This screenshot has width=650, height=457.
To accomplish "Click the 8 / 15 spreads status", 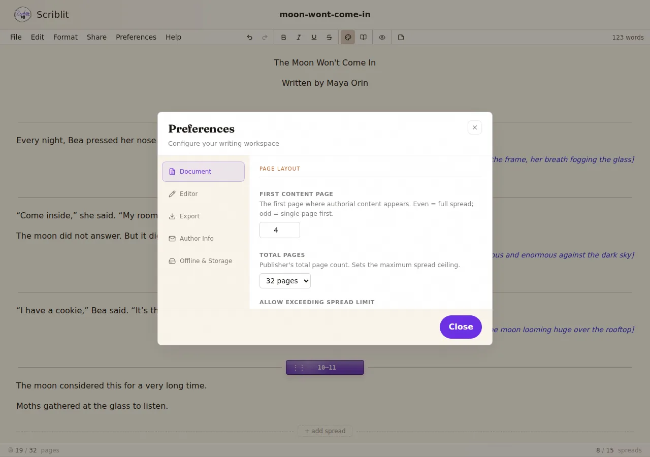I will pos(619,450).
